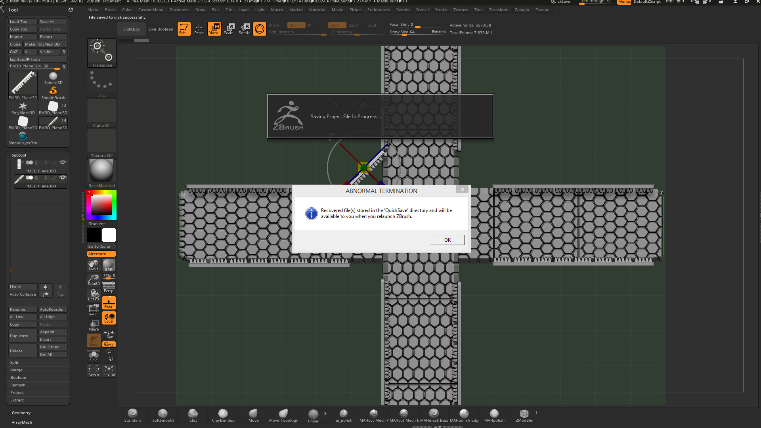Open the BasicMaterial selector
This screenshot has height=428, width=761.
(x=102, y=174)
